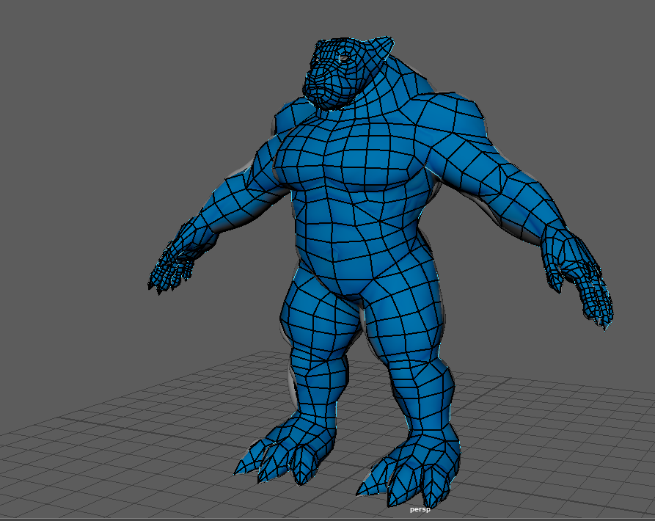This screenshot has width=655, height=521.
Task: Click the creature's clawed foot nearest the "persp" label
Action: 409,467
